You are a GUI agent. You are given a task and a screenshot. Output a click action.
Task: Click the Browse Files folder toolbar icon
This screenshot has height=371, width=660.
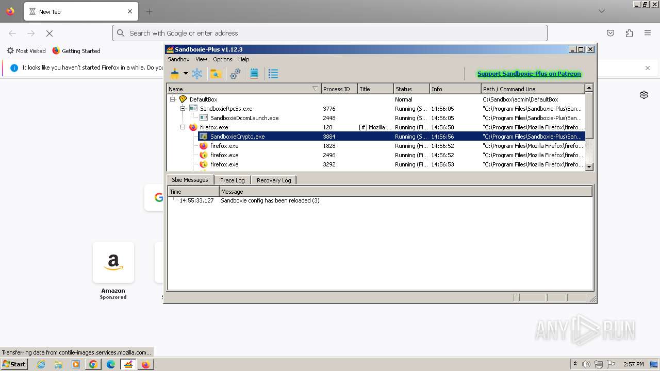(x=216, y=74)
